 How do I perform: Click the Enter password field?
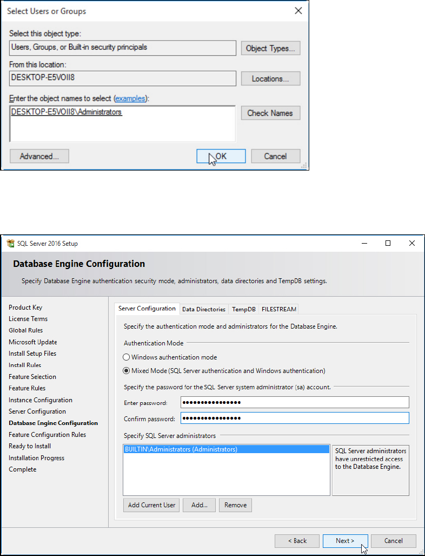click(295, 402)
